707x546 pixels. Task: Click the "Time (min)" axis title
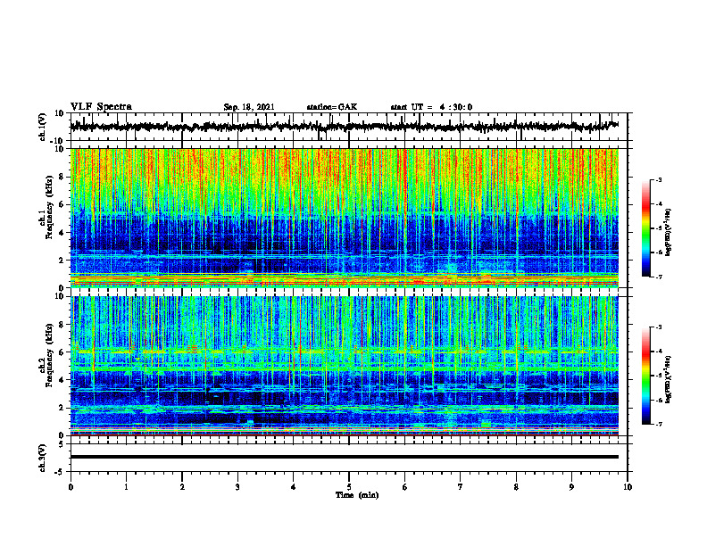[x=357, y=495]
